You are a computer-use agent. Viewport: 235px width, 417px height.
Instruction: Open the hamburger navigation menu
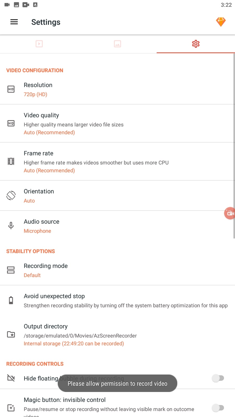click(14, 22)
